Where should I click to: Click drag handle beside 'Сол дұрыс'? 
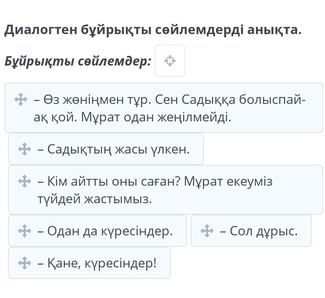pos(207,230)
